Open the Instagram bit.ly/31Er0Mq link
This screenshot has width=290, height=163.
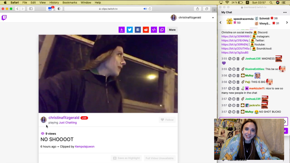pos(235,40)
